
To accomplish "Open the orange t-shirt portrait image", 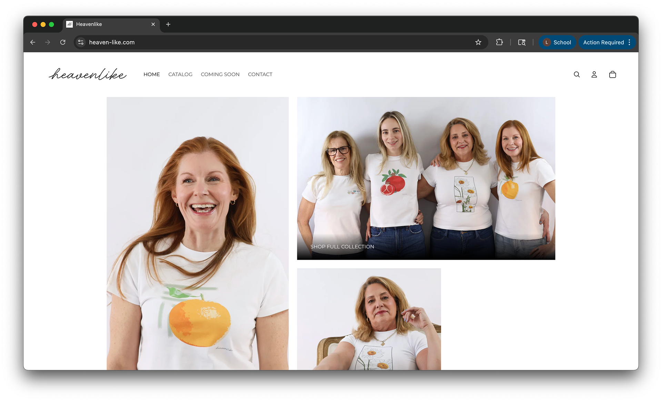I will [198, 233].
